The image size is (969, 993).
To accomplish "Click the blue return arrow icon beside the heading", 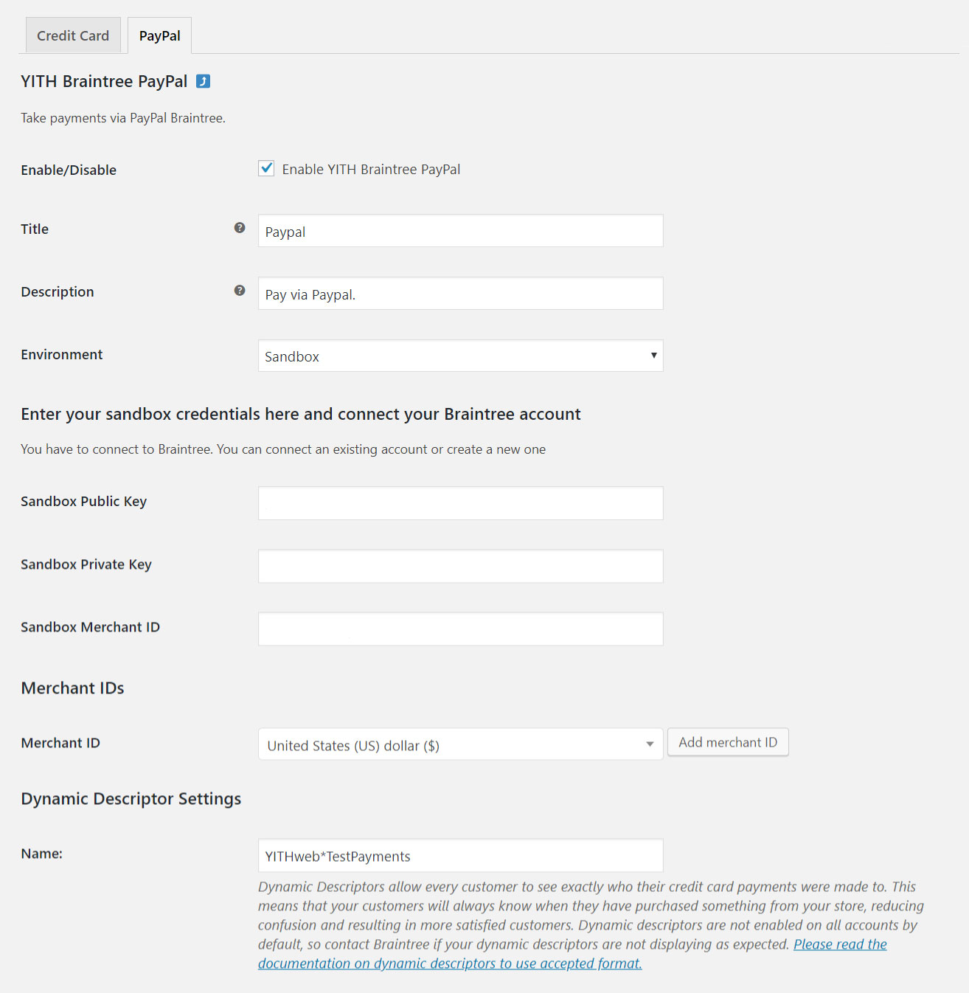I will (203, 81).
